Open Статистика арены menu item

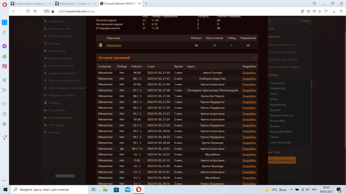(x=61, y=117)
